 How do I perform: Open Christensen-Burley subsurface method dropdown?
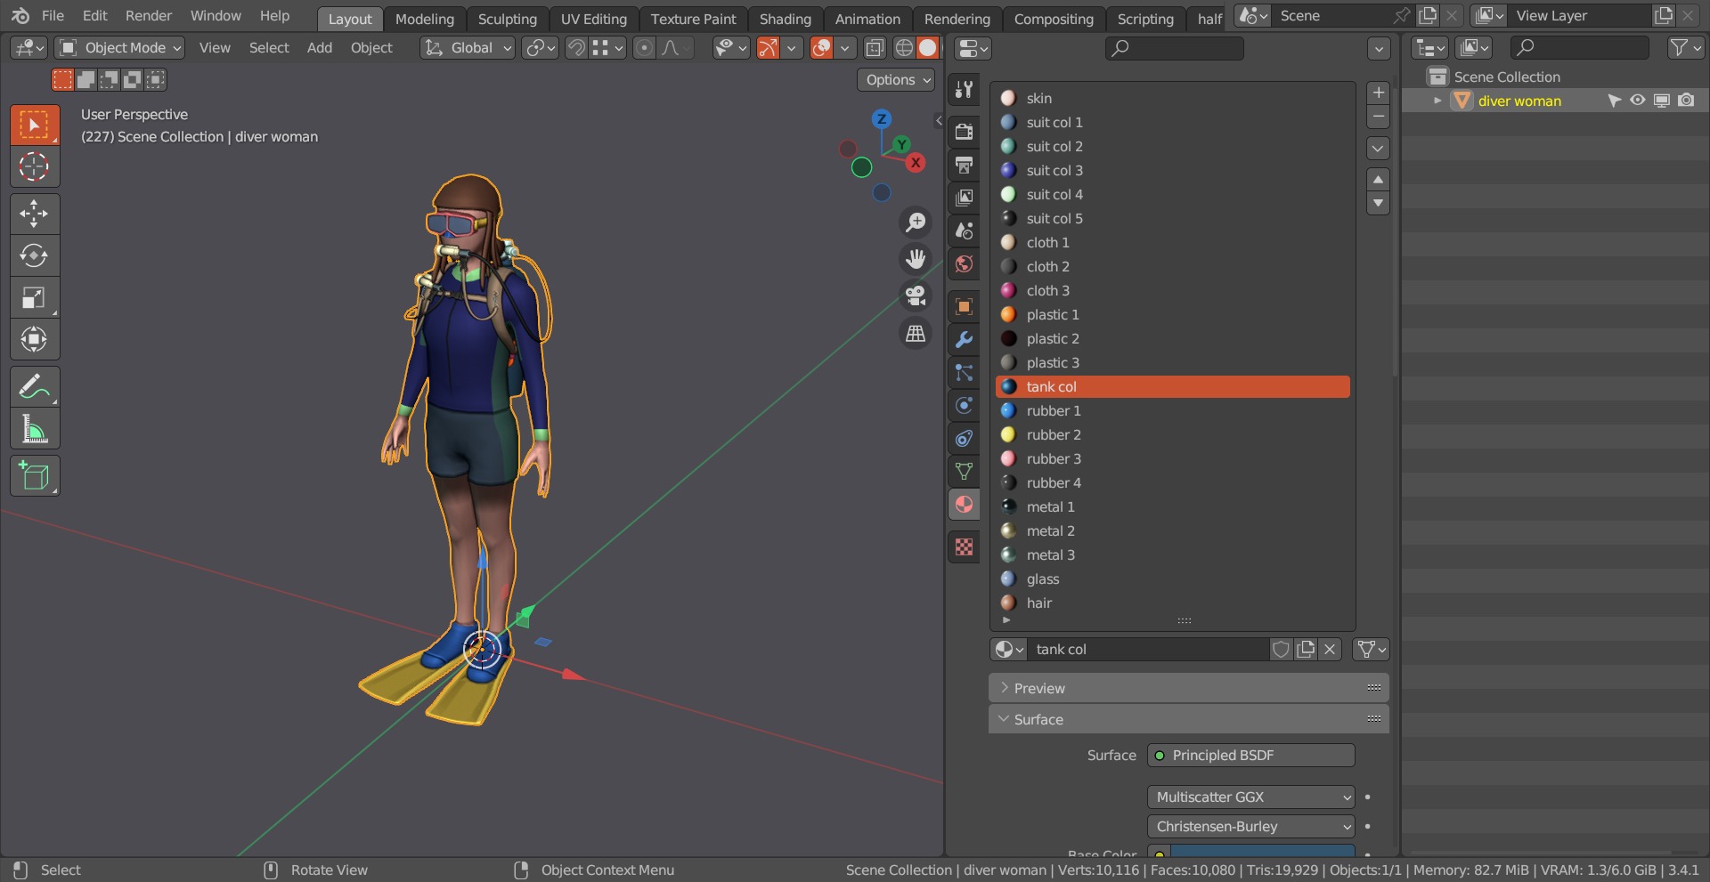pyautogui.click(x=1250, y=827)
